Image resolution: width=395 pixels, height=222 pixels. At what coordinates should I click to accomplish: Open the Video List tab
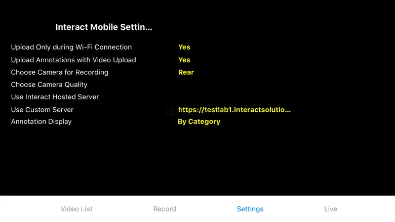76,209
